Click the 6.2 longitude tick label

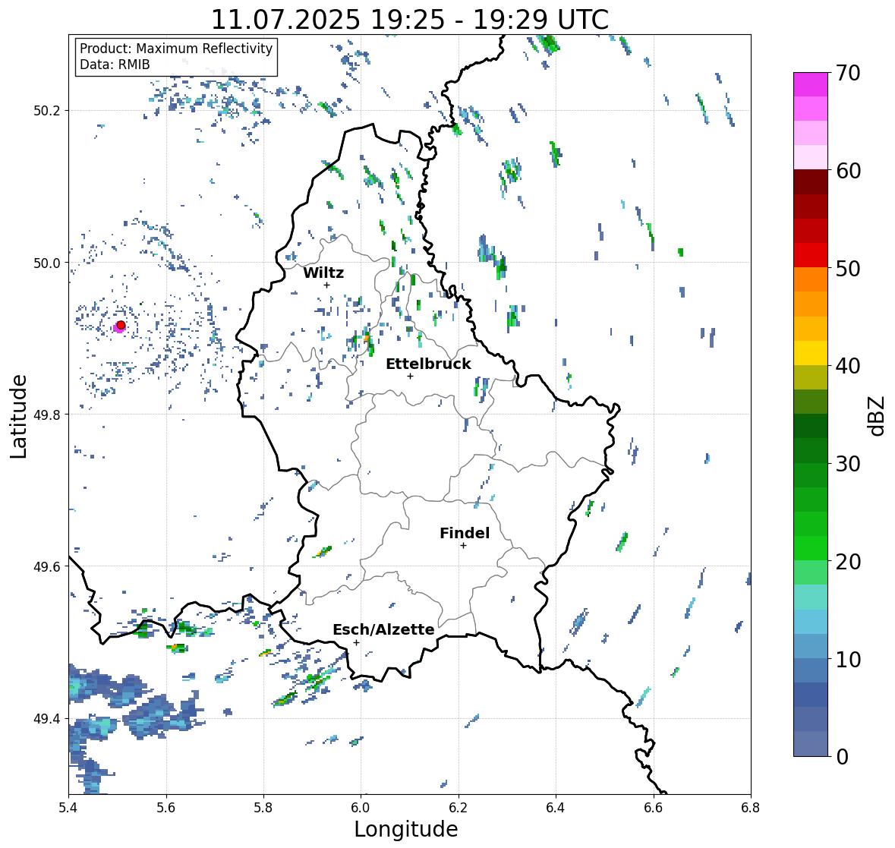point(459,807)
